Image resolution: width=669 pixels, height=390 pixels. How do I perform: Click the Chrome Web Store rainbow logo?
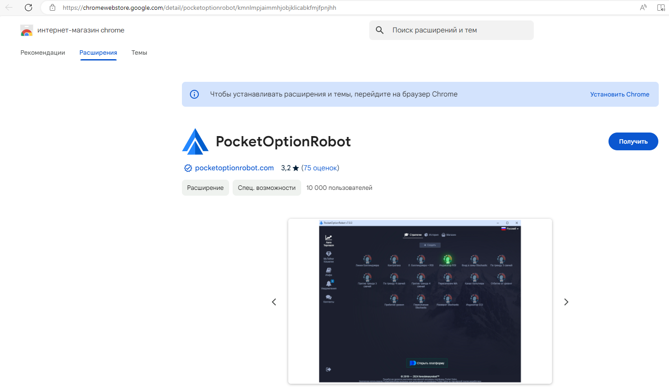[27, 30]
